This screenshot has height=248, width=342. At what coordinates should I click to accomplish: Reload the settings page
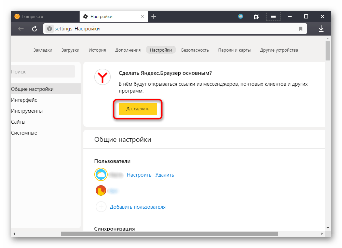coord(35,29)
